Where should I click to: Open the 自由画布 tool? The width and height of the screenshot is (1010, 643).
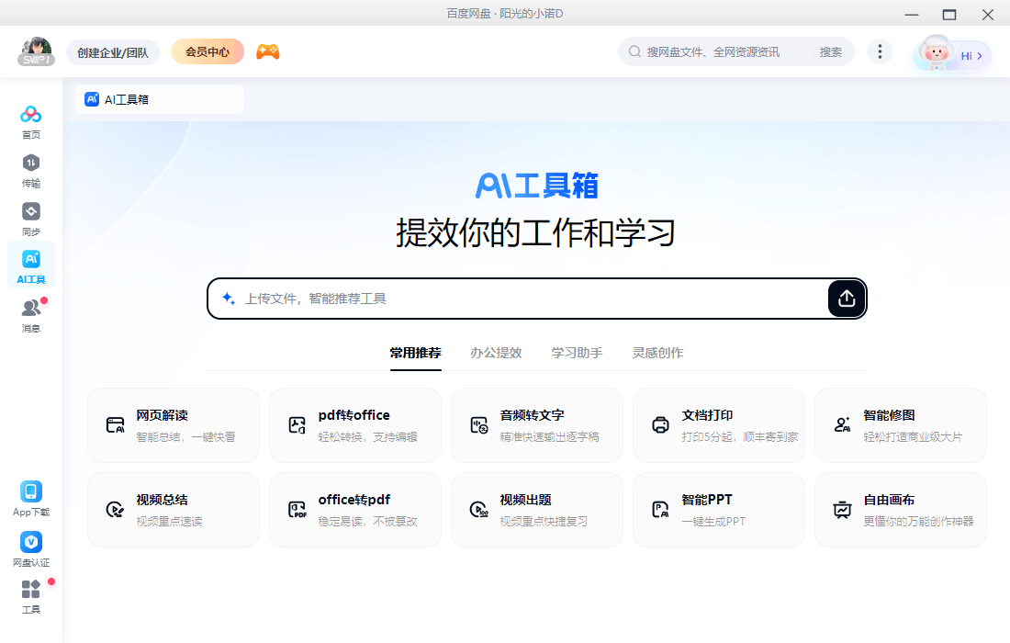point(900,509)
